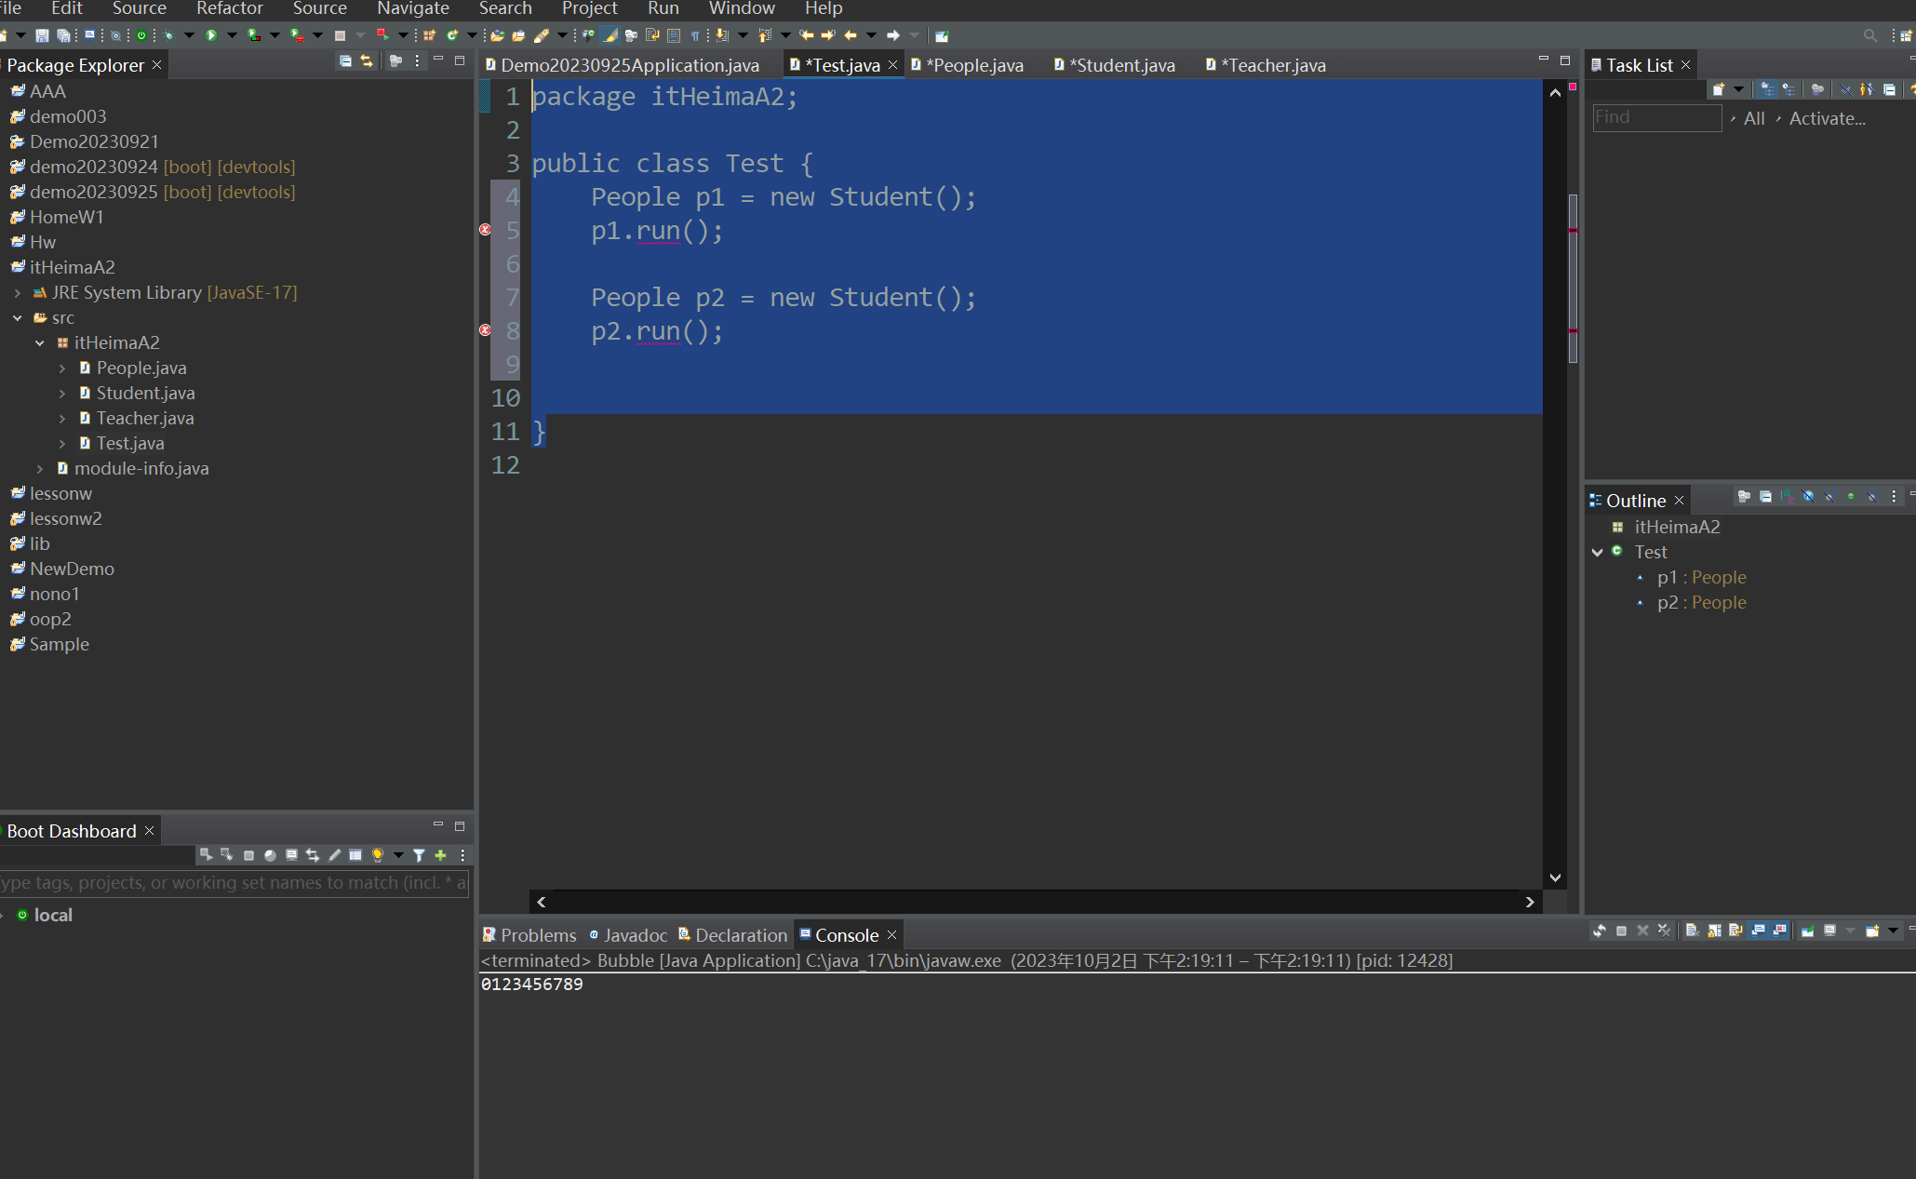The image size is (1916, 1179).
Task: Click the error marker on line 8
Action: pyautogui.click(x=485, y=330)
